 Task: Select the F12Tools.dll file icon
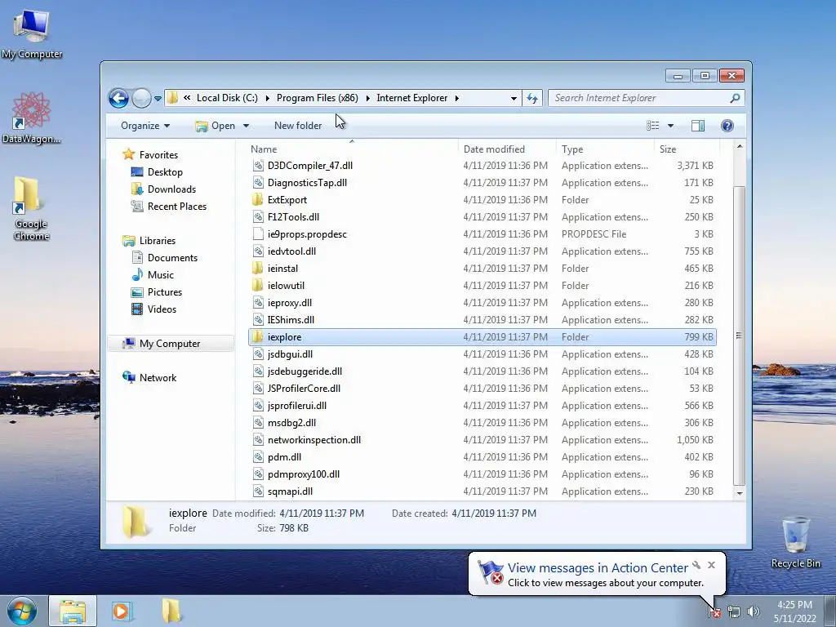[x=258, y=217]
